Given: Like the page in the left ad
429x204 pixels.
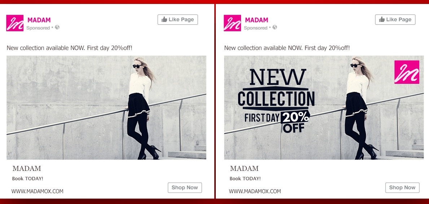Looking at the screenshot, I should pyautogui.click(x=178, y=20).
